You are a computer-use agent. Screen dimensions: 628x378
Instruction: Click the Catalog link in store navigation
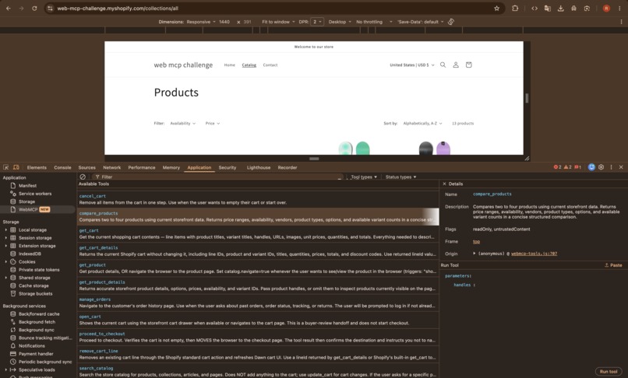pos(249,65)
